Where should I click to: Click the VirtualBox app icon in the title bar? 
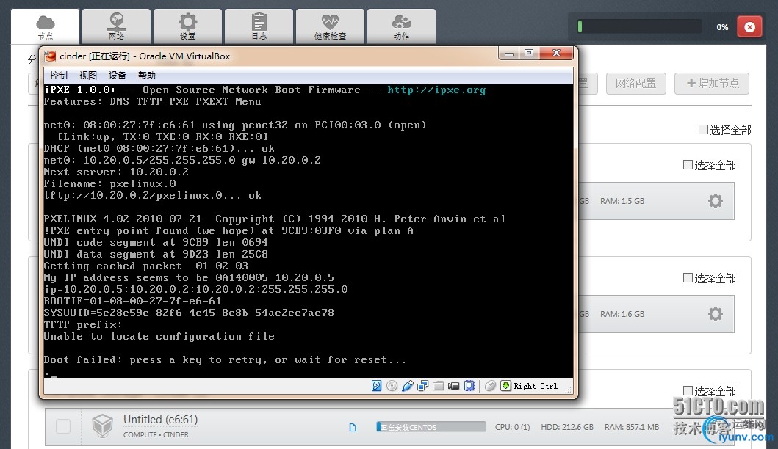(x=50, y=56)
